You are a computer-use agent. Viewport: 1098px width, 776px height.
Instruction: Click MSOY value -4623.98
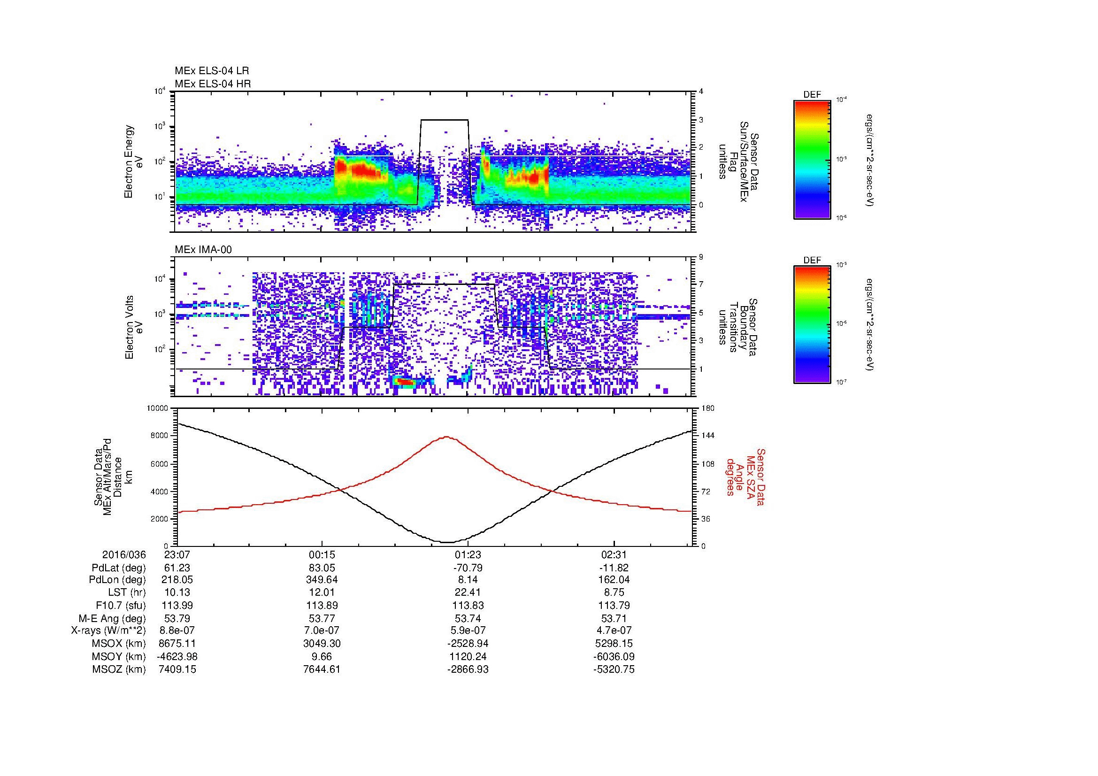(x=177, y=656)
